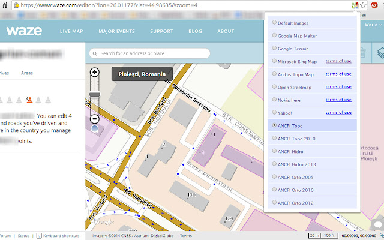
Task: Select ArcGis Topo Map option
Action: pos(312,74)
